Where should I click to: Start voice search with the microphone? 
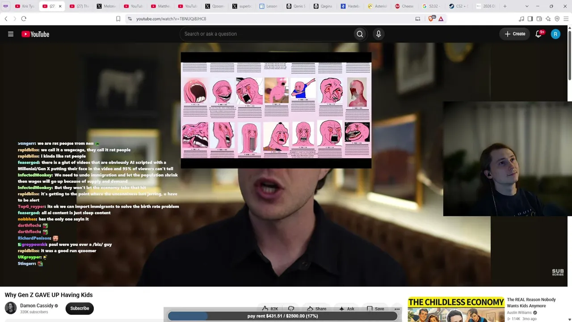[x=379, y=34]
